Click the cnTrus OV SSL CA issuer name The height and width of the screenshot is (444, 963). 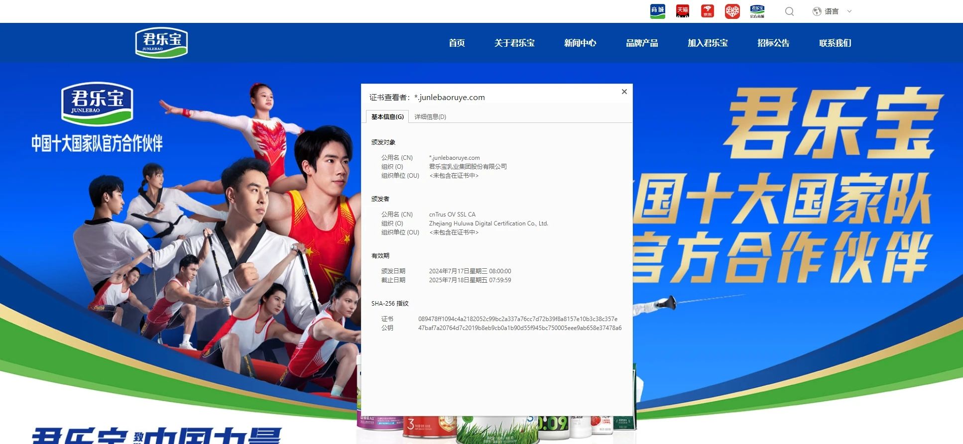[452, 215]
